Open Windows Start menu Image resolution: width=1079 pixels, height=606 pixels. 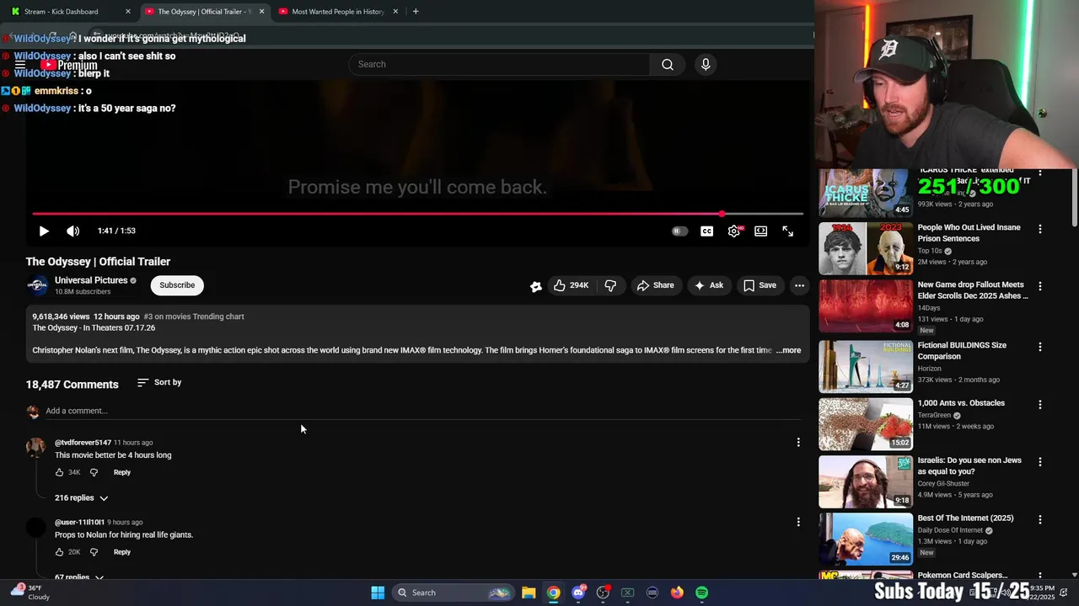coord(378,593)
